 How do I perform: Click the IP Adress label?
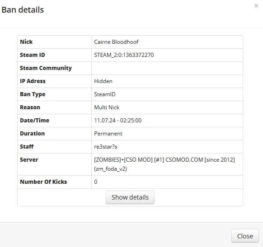coord(33,81)
